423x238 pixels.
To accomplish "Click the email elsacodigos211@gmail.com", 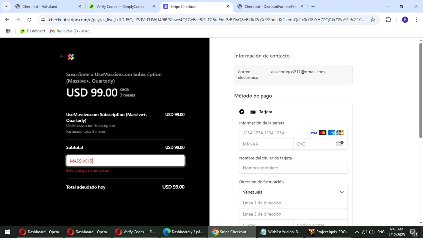I will point(298,72).
